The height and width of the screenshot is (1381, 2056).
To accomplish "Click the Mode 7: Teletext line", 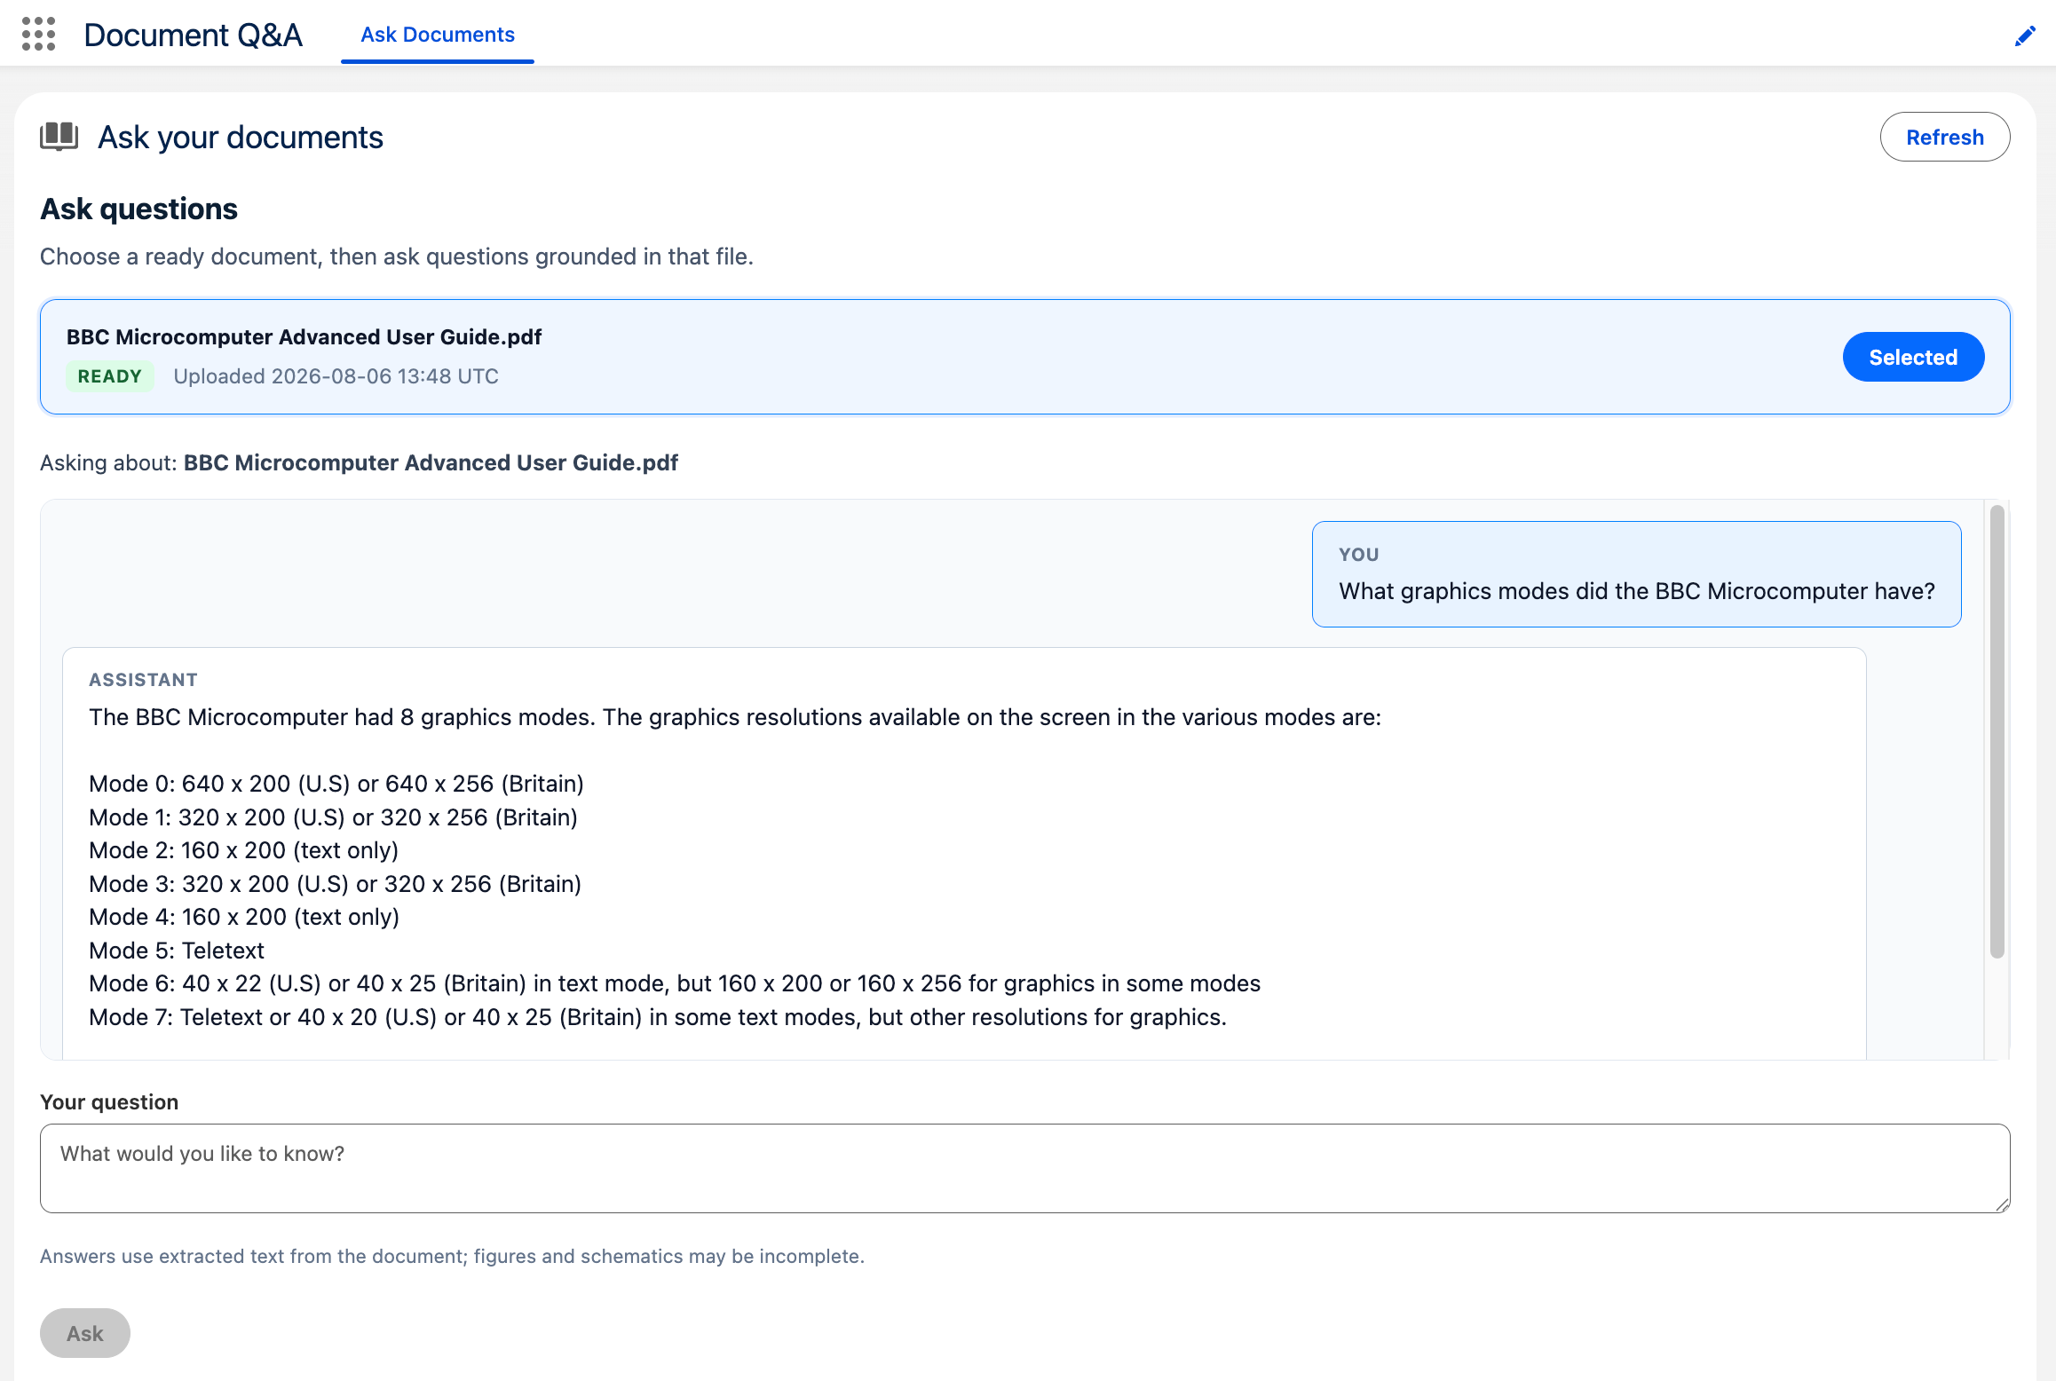I will tap(658, 1017).
